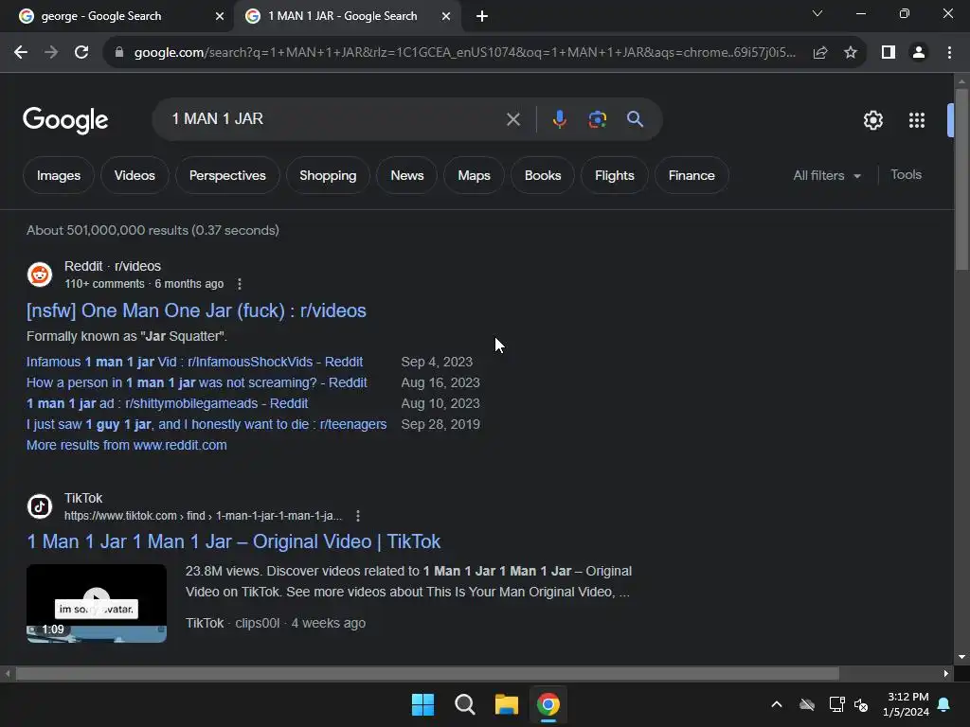Viewport: 970px width, 727px height.
Task: Close the 1 MAN 1 JAR tab
Action: [x=446, y=16]
